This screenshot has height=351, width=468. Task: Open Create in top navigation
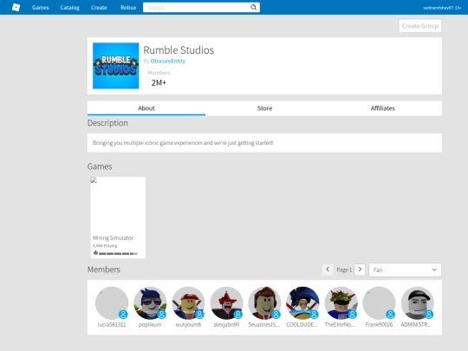[x=99, y=8]
